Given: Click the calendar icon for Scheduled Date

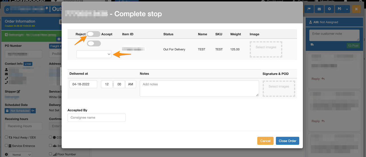Looking at the screenshot, I should click(x=7, y=111).
